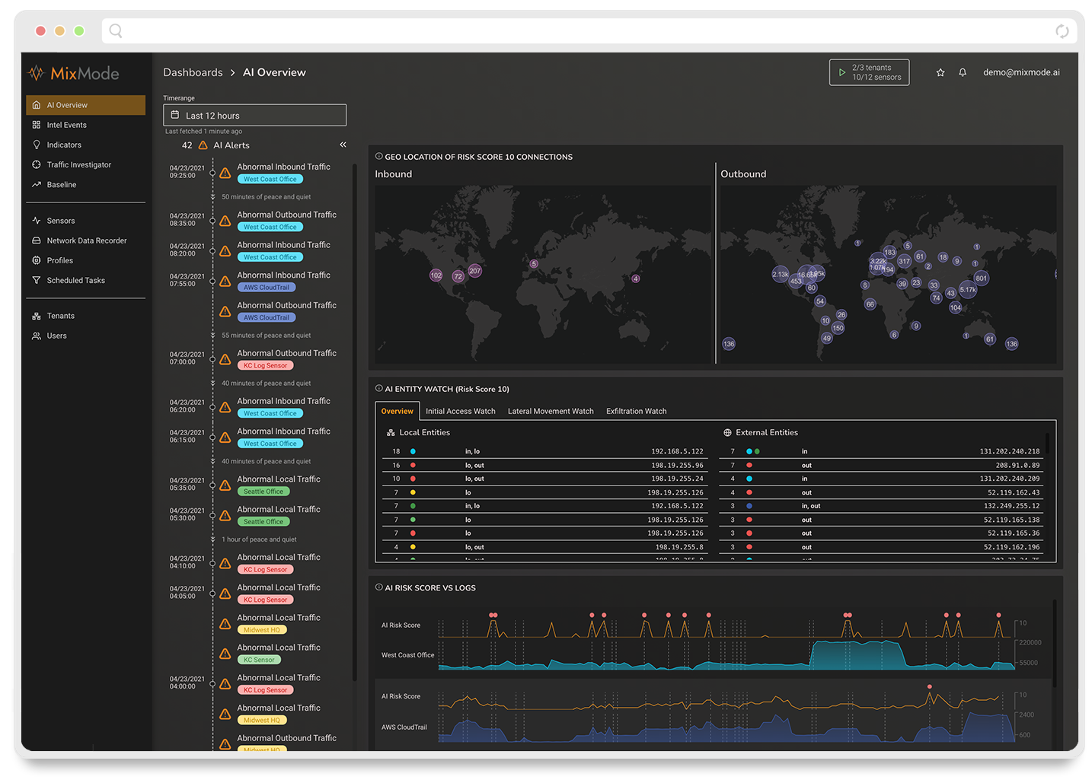The height and width of the screenshot is (783, 1092).
Task: Click the alert list scrollbar
Action: (x=355, y=422)
